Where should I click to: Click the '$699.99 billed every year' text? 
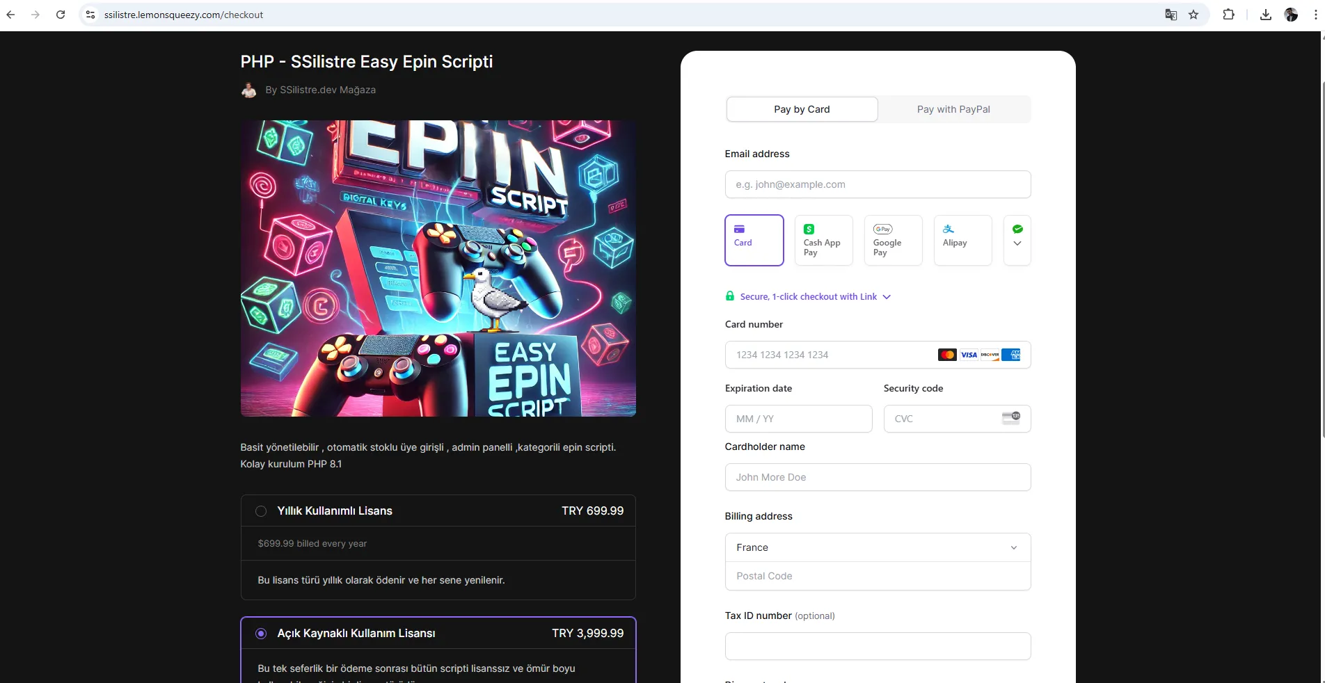click(312, 543)
